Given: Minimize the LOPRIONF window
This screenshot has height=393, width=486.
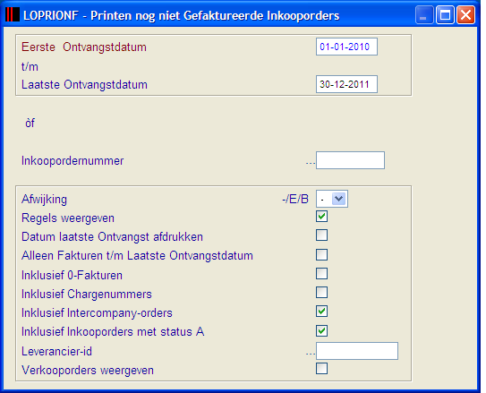Looking at the screenshot, I should coord(424,15).
